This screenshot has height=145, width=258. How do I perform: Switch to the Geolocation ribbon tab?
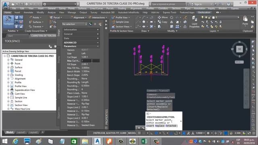point(204,12)
